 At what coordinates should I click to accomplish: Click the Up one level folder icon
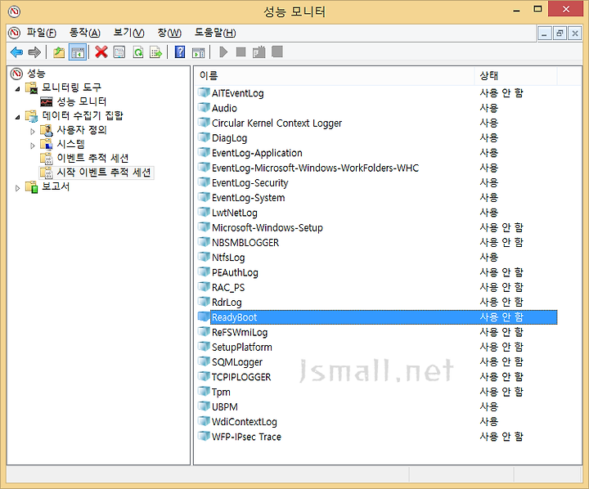(59, 52)
